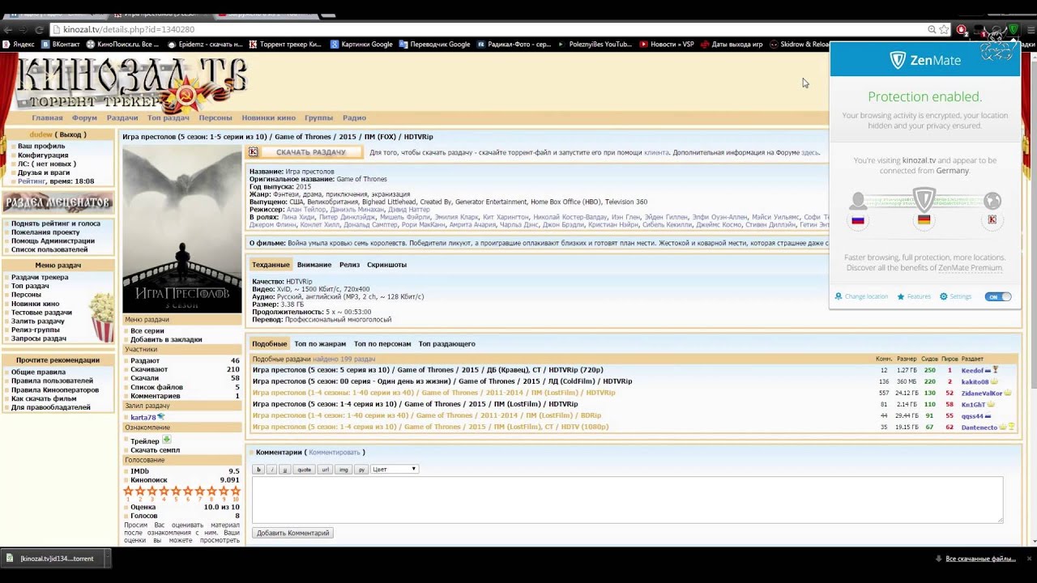Switch to the Топ по персонам tab
Viewport: 1037px width, 583px height.
(382, 344)
